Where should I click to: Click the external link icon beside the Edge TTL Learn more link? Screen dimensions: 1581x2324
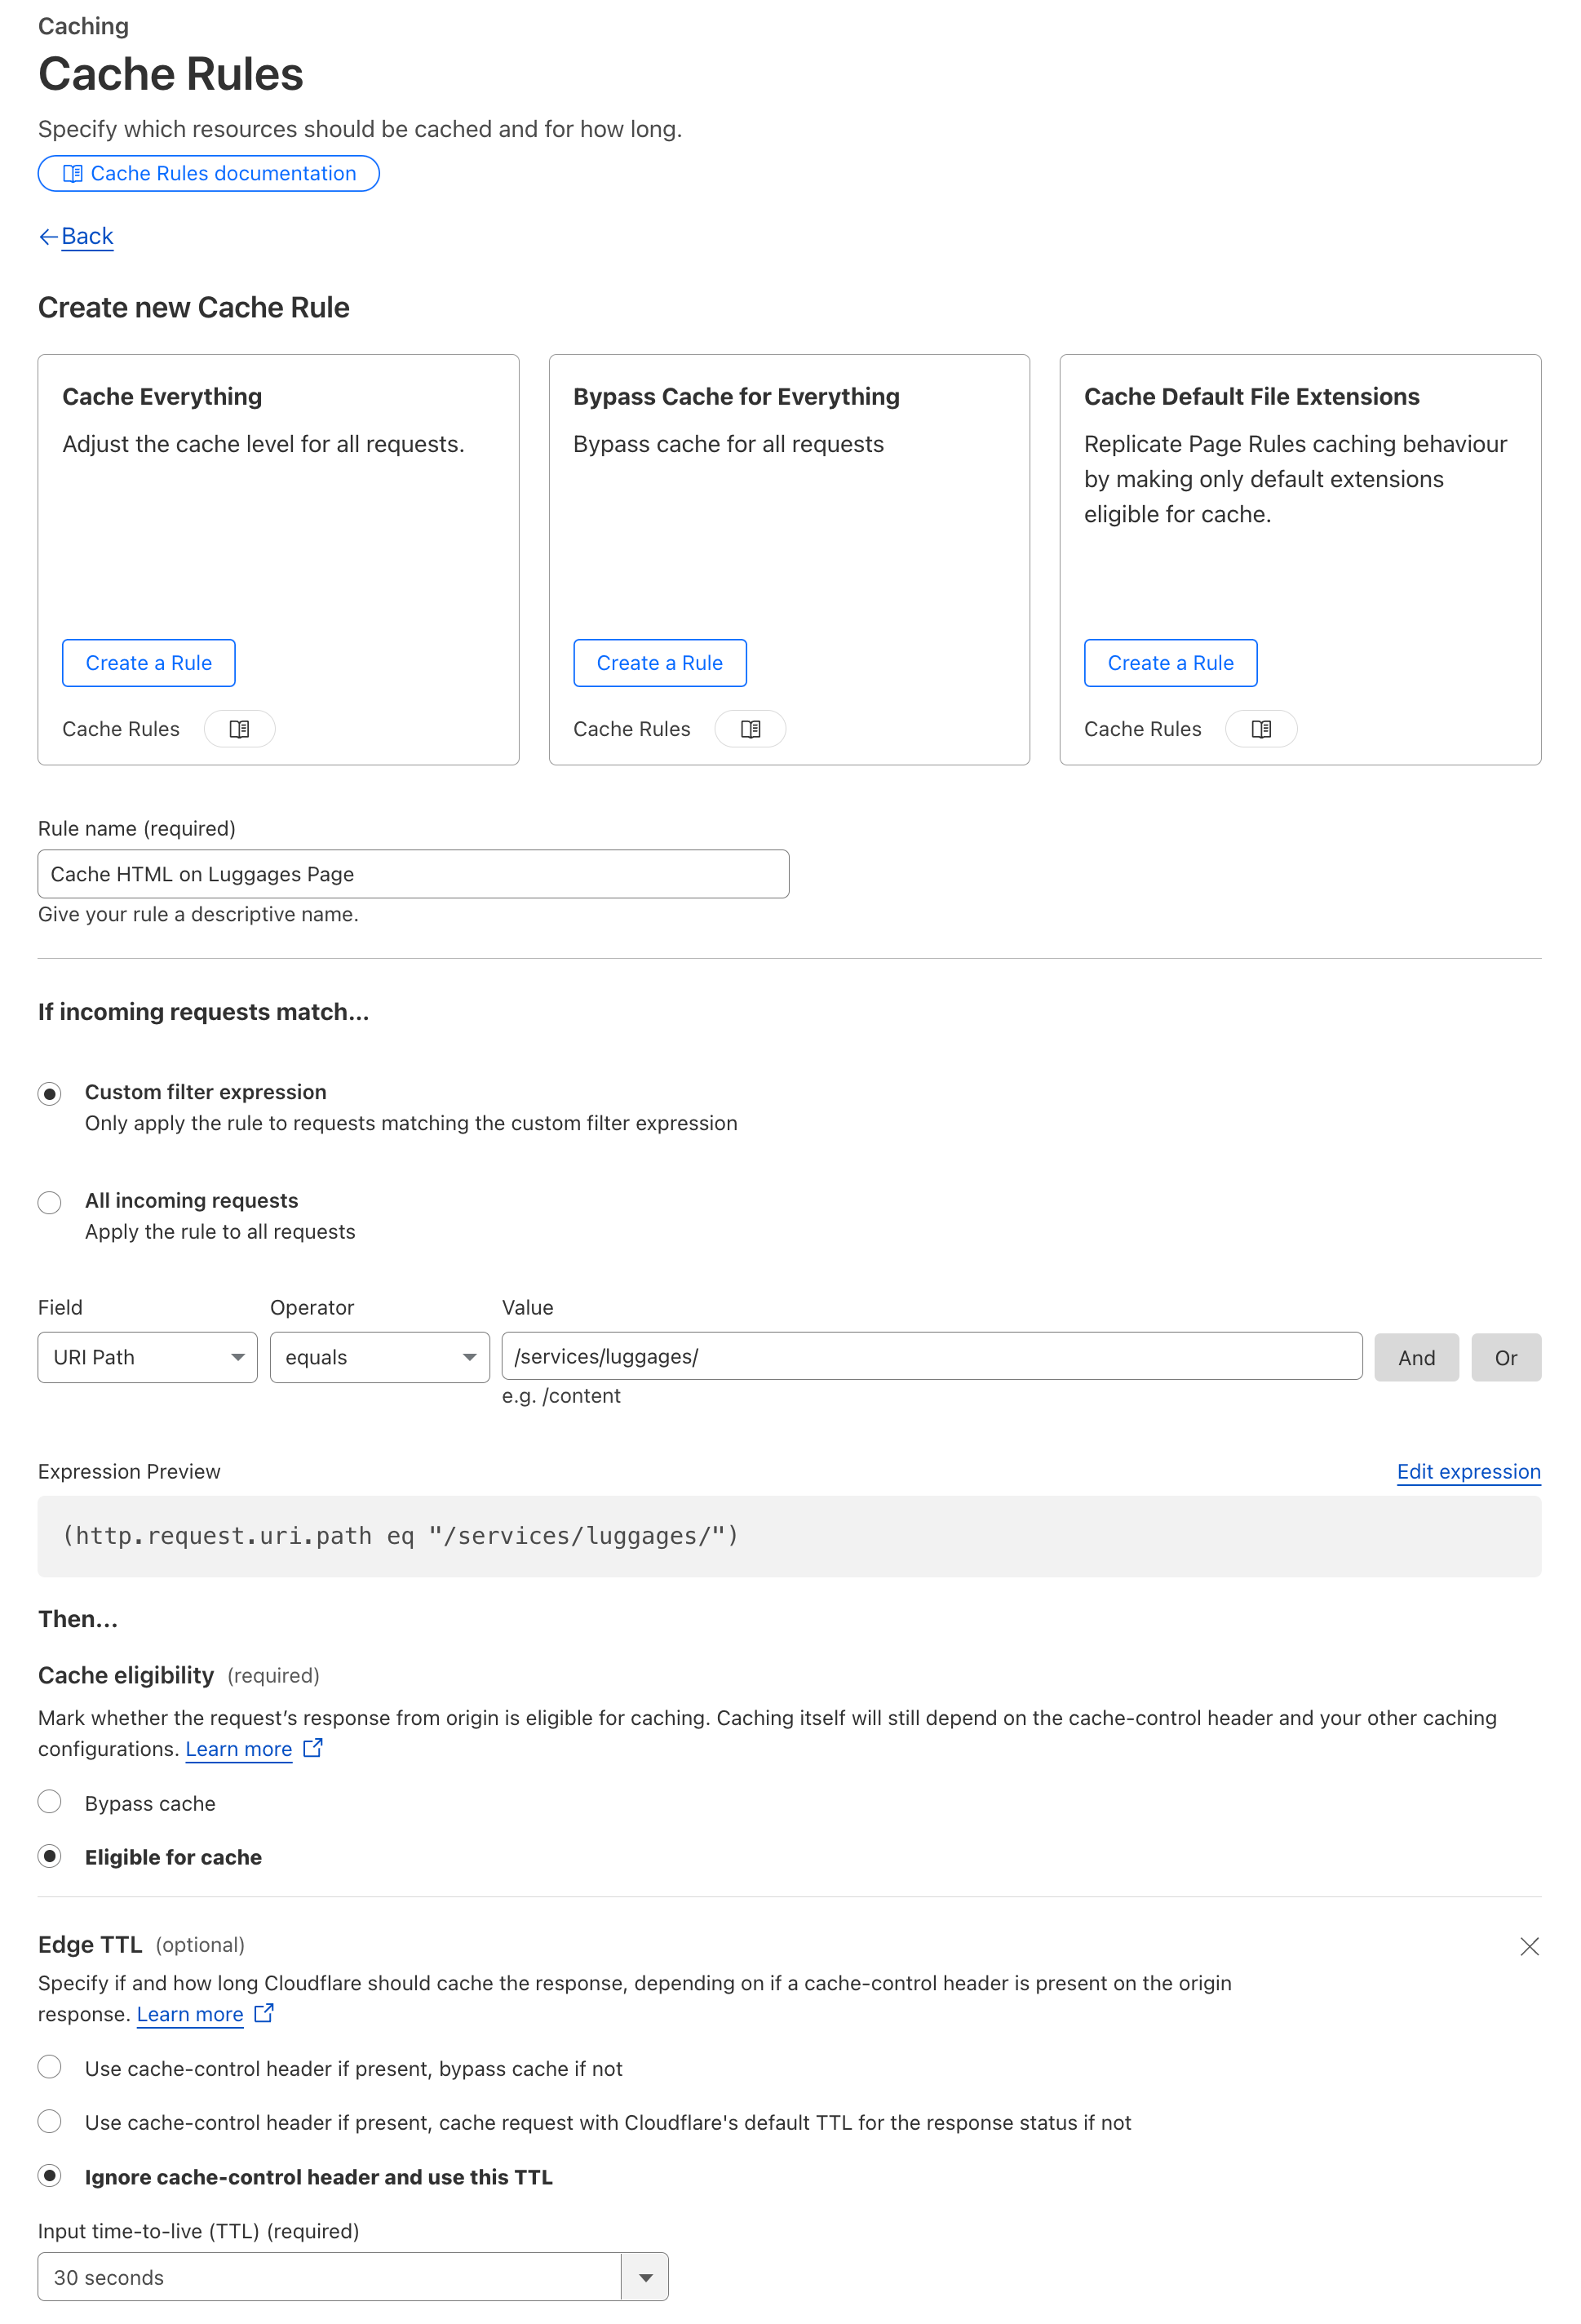tap(264, 2013)
